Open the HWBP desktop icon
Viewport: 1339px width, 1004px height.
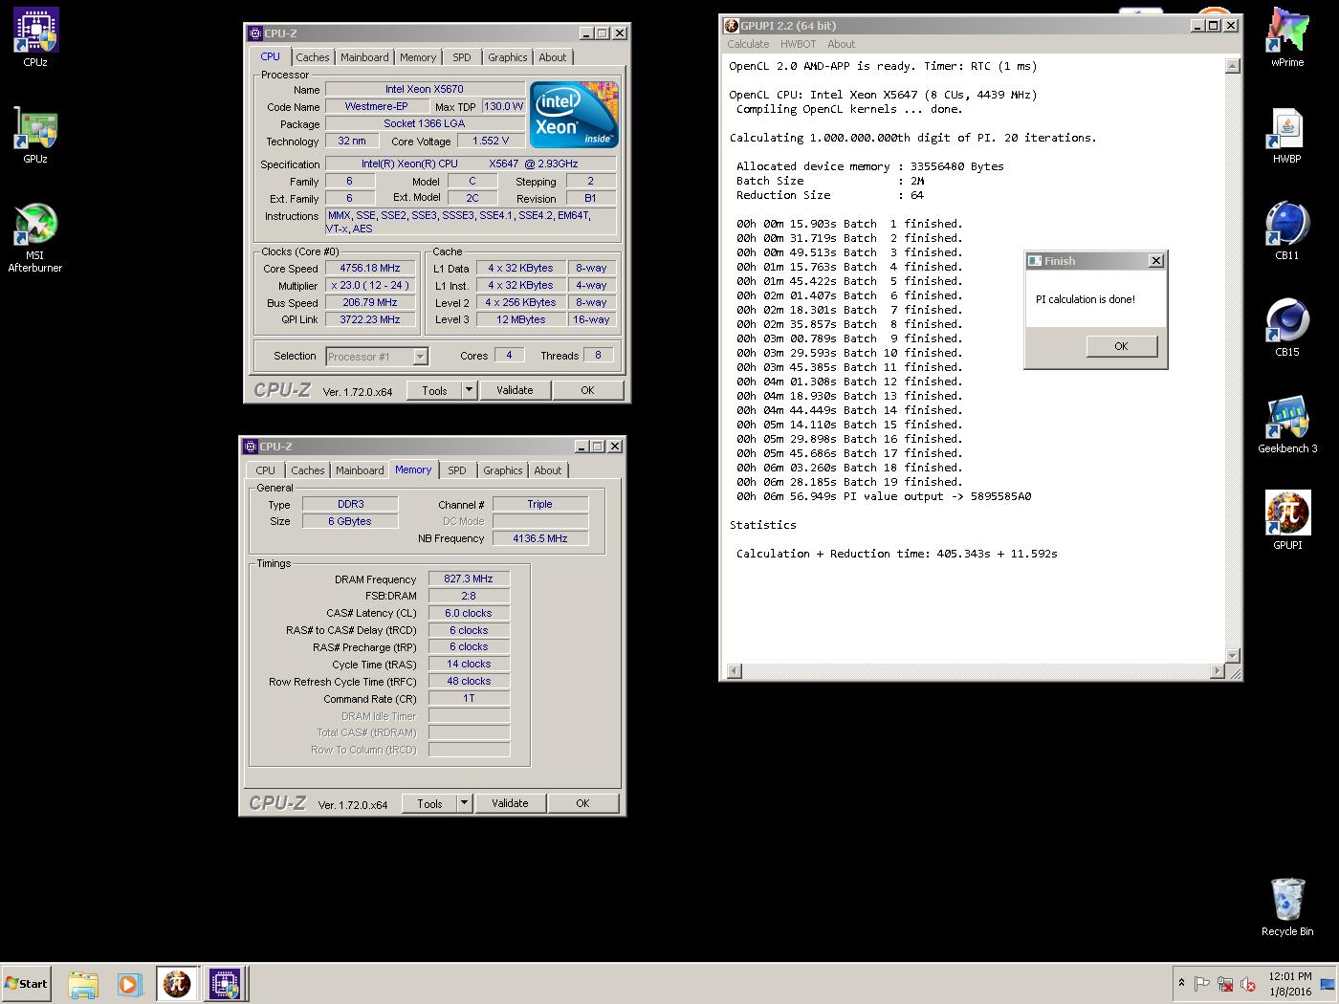pos(1286,134)
